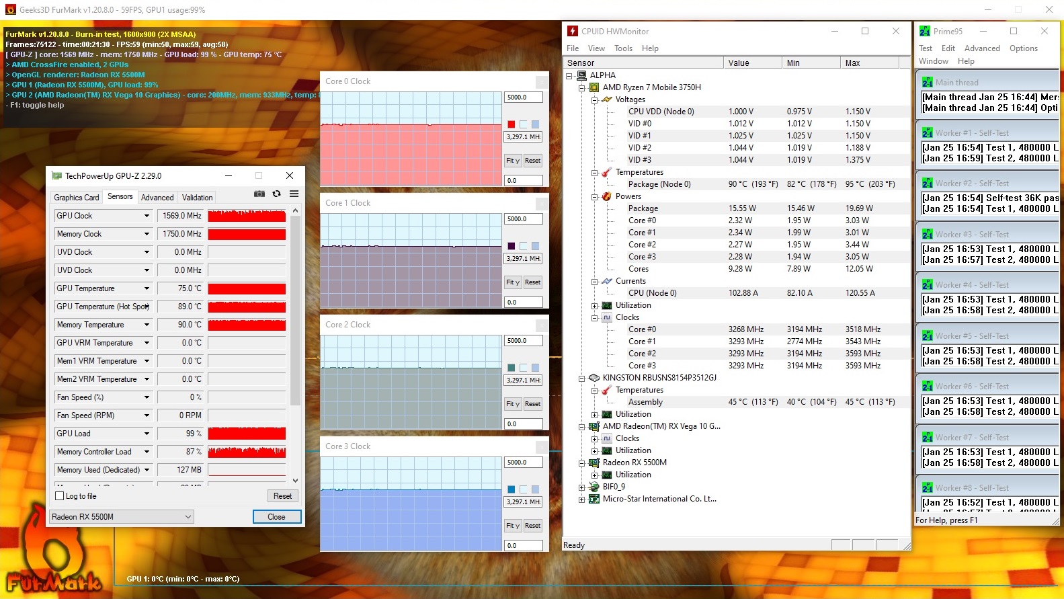Click the Prime95 Worker #1 window icon
Screen dimensions: 1064x599
click(928, 133)
